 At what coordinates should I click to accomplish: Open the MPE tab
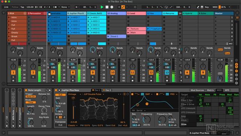pyautogui.click(x=227, y=90)
